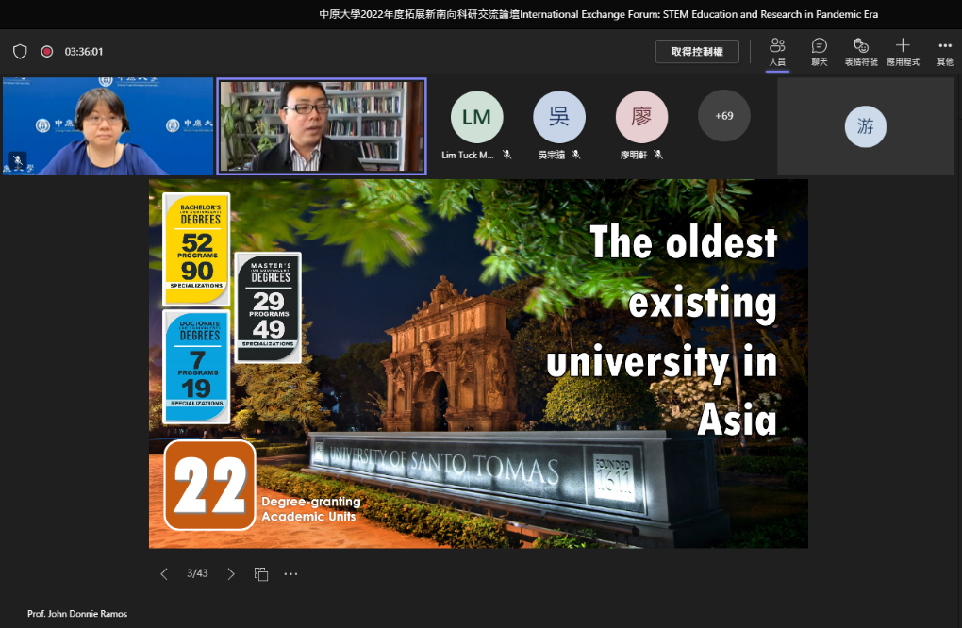
Task: Click 廖明軒 muted microphone icon
Action: pyautogui.click(x=658, y=155)
